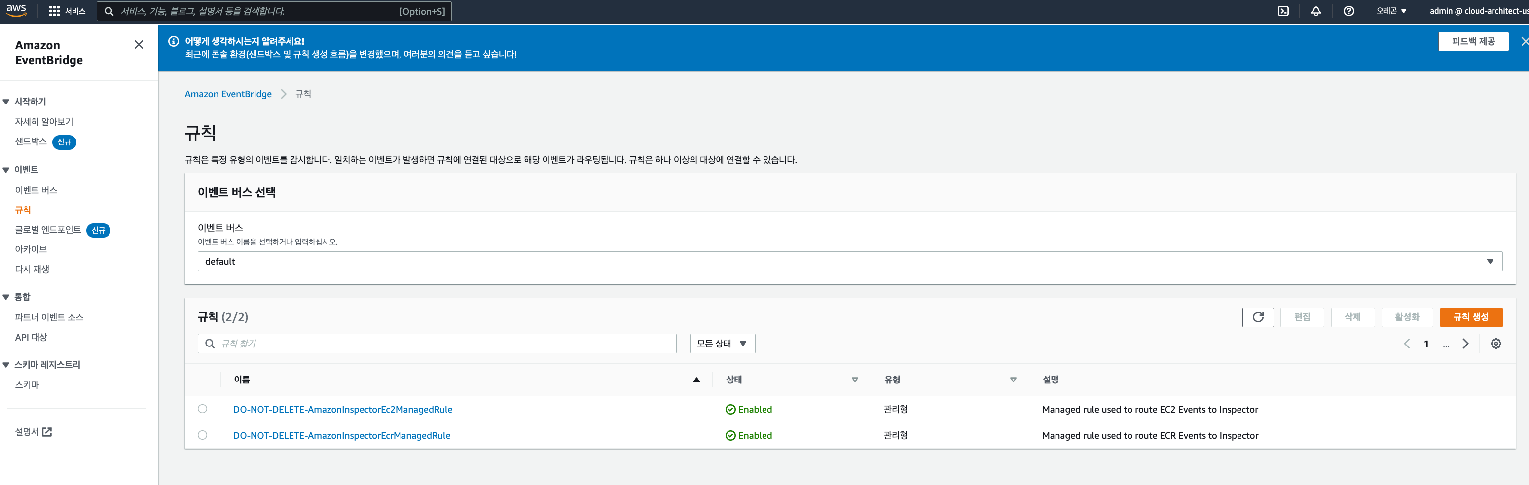Refresh the rules list

click(x=1258, y=317)
